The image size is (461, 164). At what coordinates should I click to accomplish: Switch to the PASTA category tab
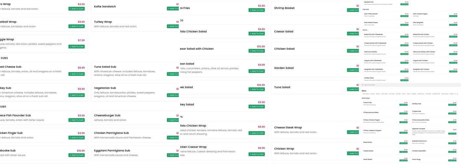404,94
